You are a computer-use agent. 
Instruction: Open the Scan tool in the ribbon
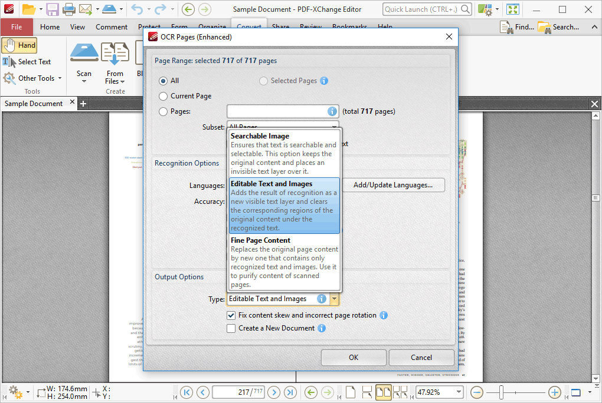pos(84,63)
